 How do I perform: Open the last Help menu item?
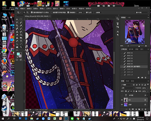[88, 8]
